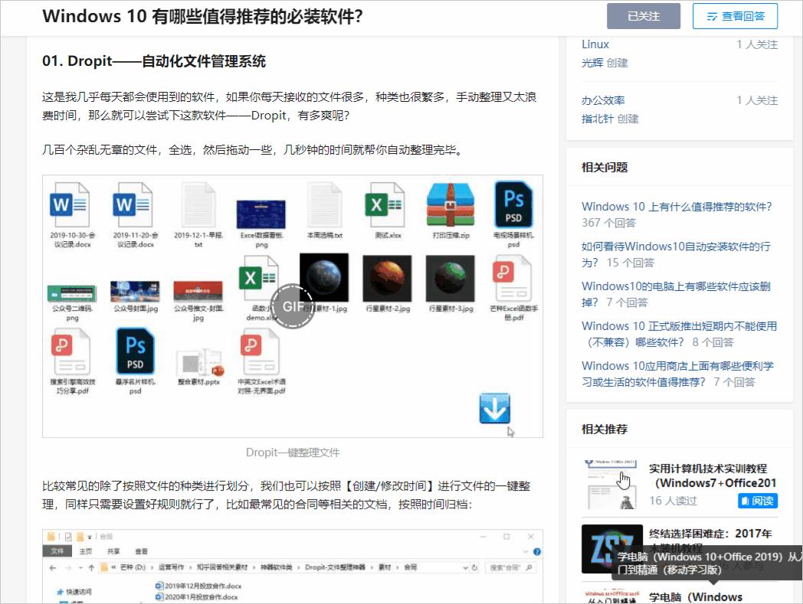
Task: Play the GIF using center GIF button
Action: tap(293, 306)
